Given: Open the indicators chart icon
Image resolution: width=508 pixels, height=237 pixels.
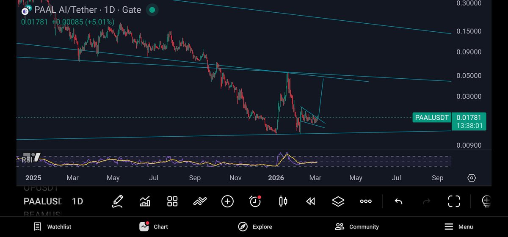Looking at the screenshot, I should click(145, 201).
